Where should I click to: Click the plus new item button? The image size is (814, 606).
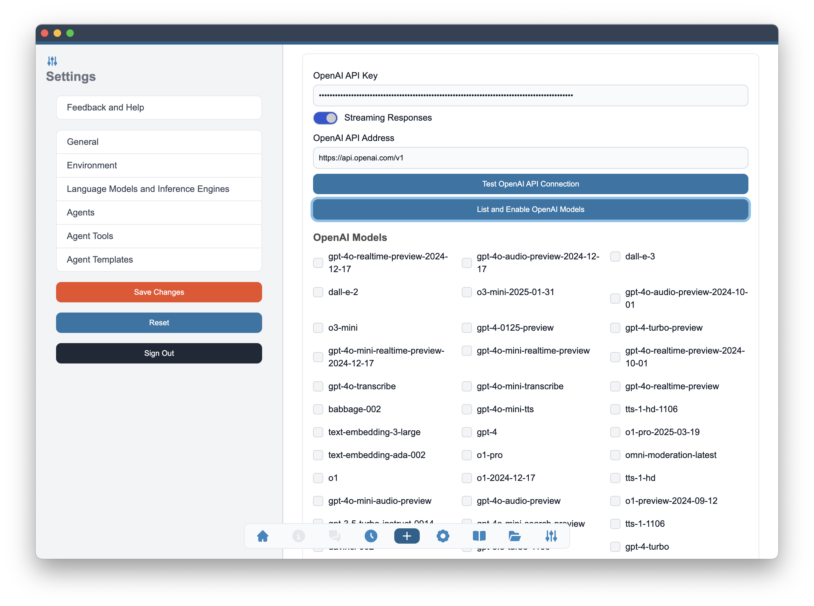click(407, 536)
